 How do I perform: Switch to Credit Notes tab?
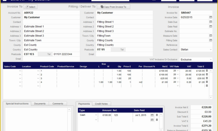click(101, 104)
